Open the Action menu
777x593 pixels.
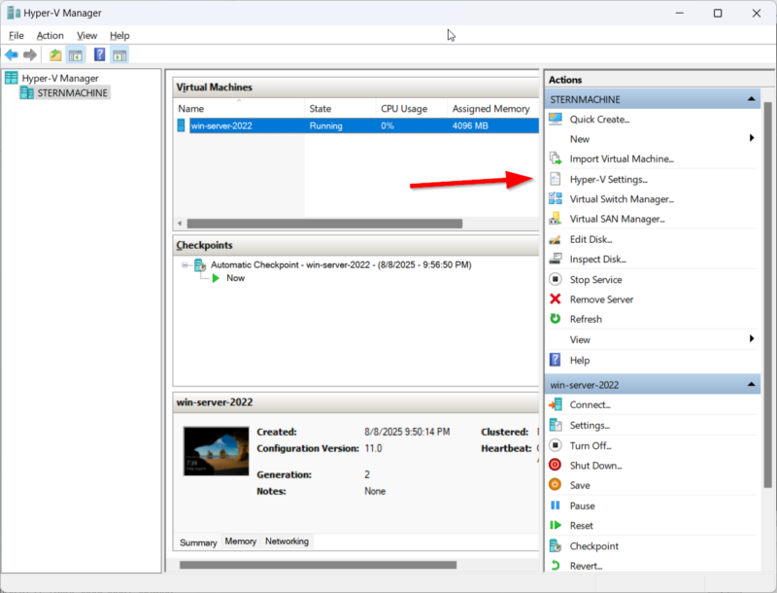[51, 36]
